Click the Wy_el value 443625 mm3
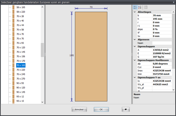This screenshot has height=116, width=176. [162, 84]
